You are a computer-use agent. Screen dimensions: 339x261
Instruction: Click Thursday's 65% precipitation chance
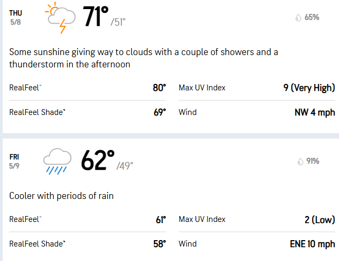312,18
